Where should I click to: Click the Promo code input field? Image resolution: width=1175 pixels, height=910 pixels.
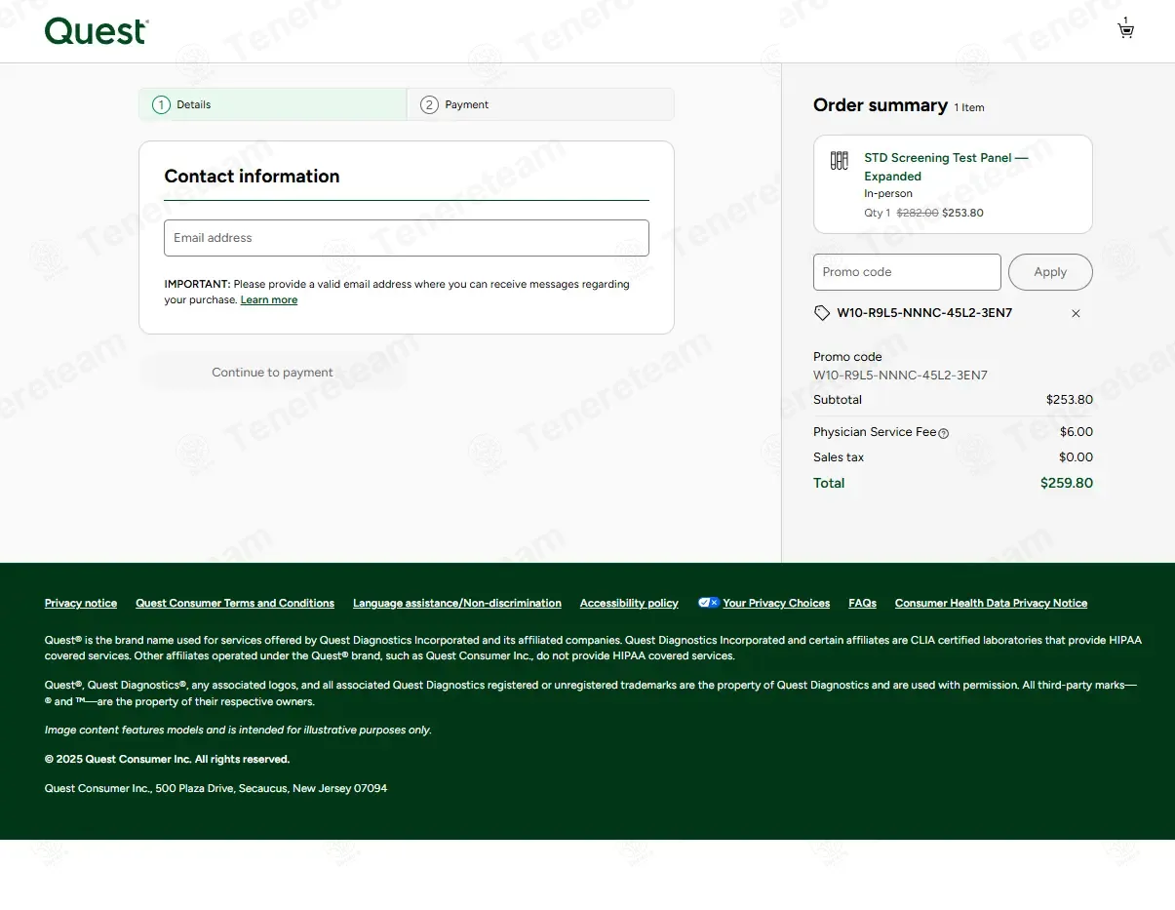pos(906,272)
